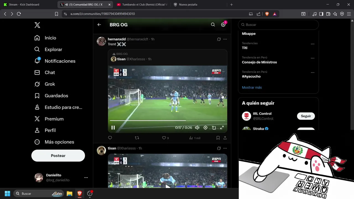Seek on the video progress bar

[168, 121]
